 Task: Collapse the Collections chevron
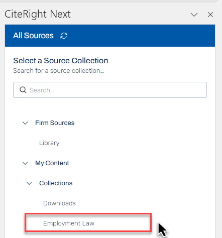pos(29,183)
